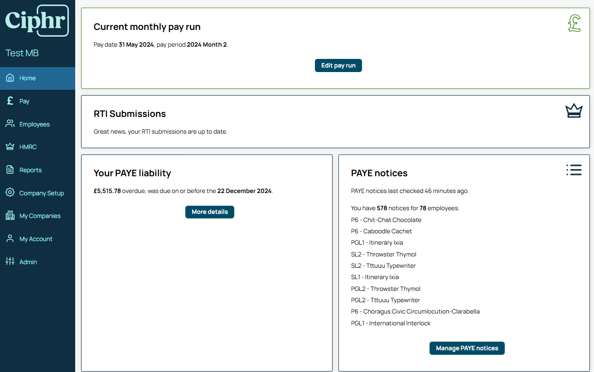
Task: Select notice P6 - Choragus Civic Circumlocution-Clarabella
Action: coord(415,311)
